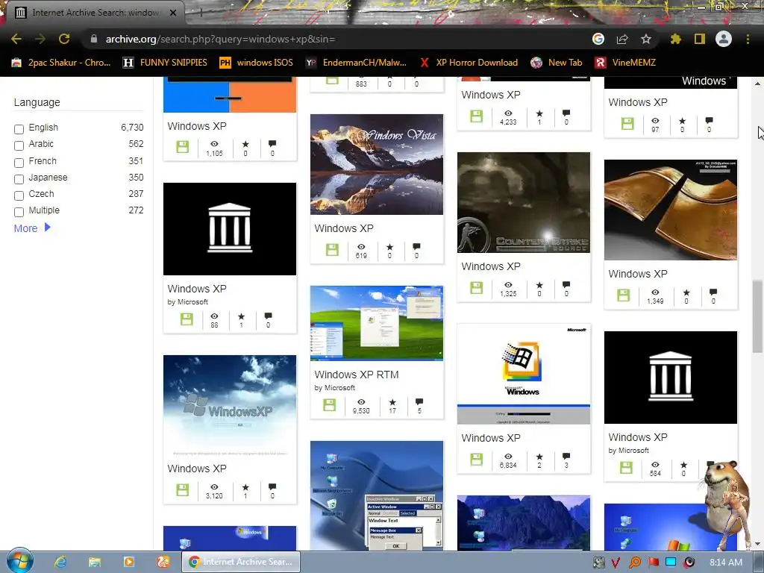Click the red V tray icon
This screenshot has height=573, width=764.
(x=616, y=563)
